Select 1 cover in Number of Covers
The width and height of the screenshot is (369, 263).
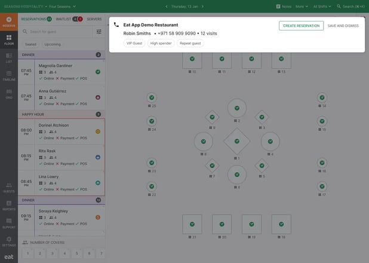28,253
